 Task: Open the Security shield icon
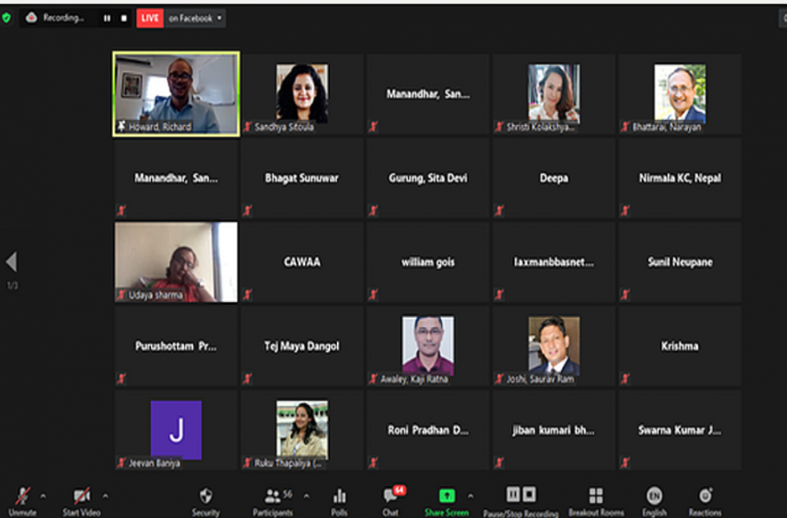[206, 497]
